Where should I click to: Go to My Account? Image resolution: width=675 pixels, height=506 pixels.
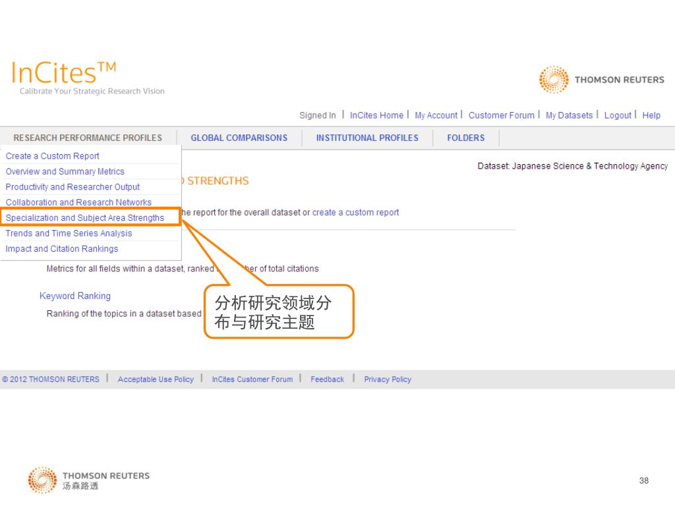pyautogui.click(x=436, y=115)
